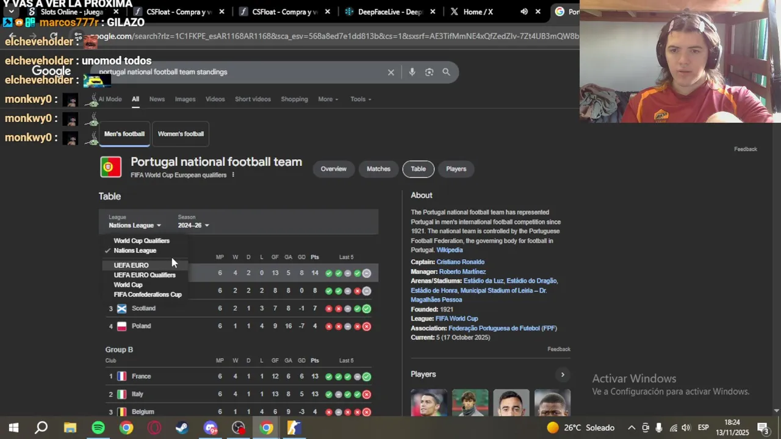Open the three-dot menu beside European qualifiers
Viewport: 781px width, 439px height.
pyautogui.click(x=233, y=175)
